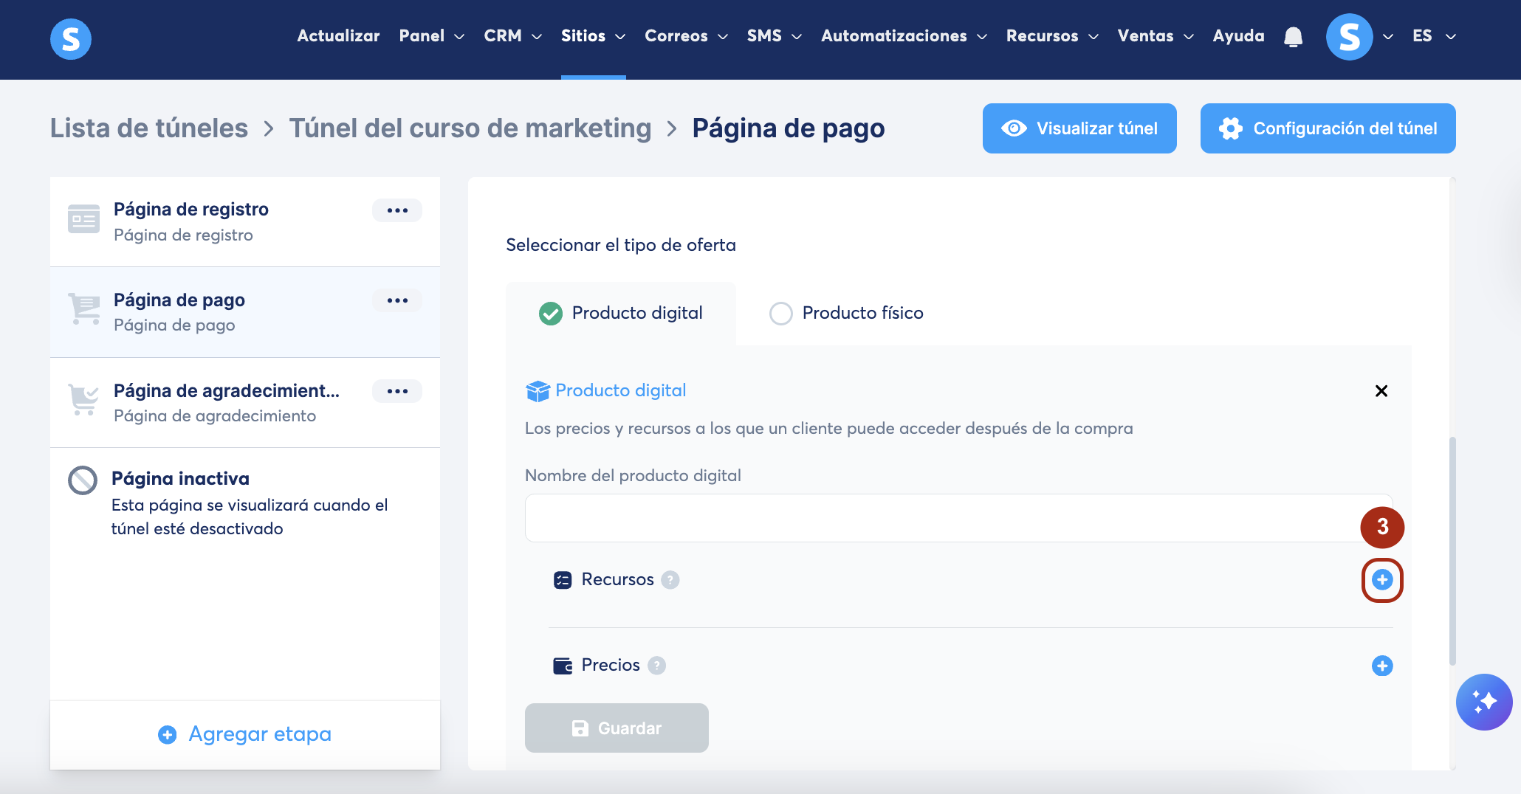Add a price with the Precios plus icon
1521x794 pixels.
point(1382,666)
